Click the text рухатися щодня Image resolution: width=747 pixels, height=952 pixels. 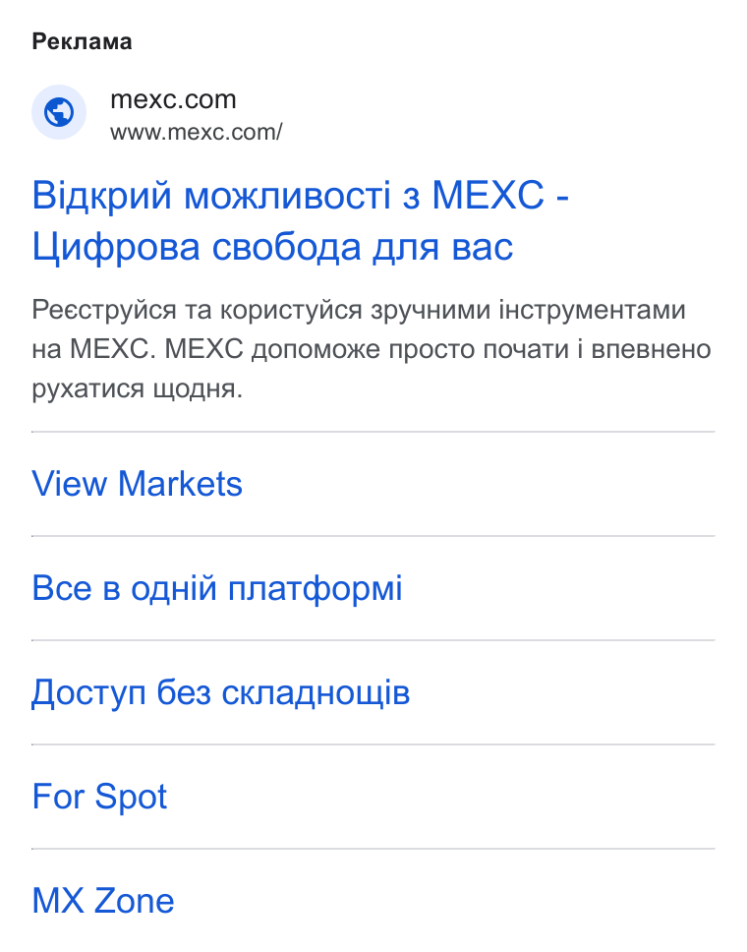(138, 388)
